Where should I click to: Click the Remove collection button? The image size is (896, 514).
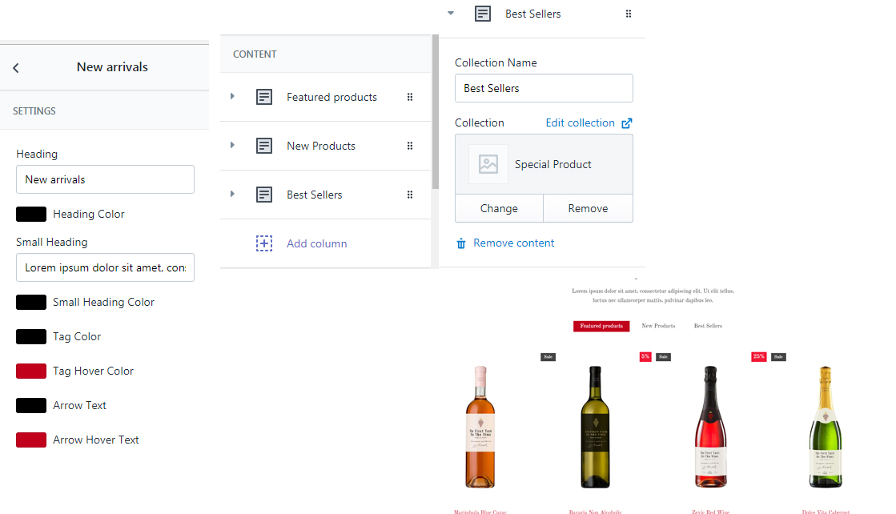[x=588, y=208]
